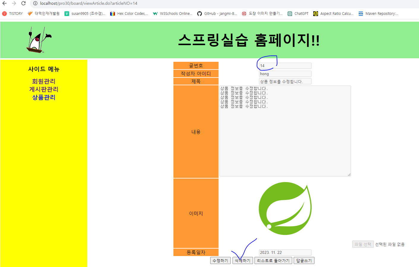The width and height of the screenshot is (419, 267).
Task: Click the 파일 선택 file chooser button
Action: coord(363,244)
